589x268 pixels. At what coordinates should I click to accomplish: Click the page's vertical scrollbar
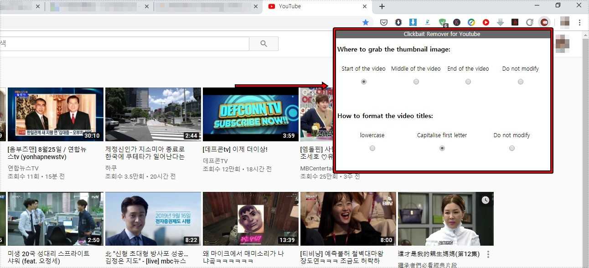tap(585, 149)
